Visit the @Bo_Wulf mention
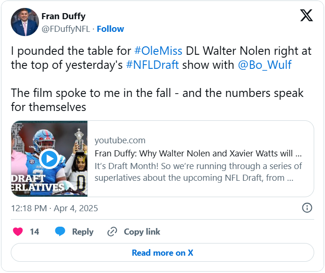The height and width of the screenshot is (273, 325). tap(265, 65)
